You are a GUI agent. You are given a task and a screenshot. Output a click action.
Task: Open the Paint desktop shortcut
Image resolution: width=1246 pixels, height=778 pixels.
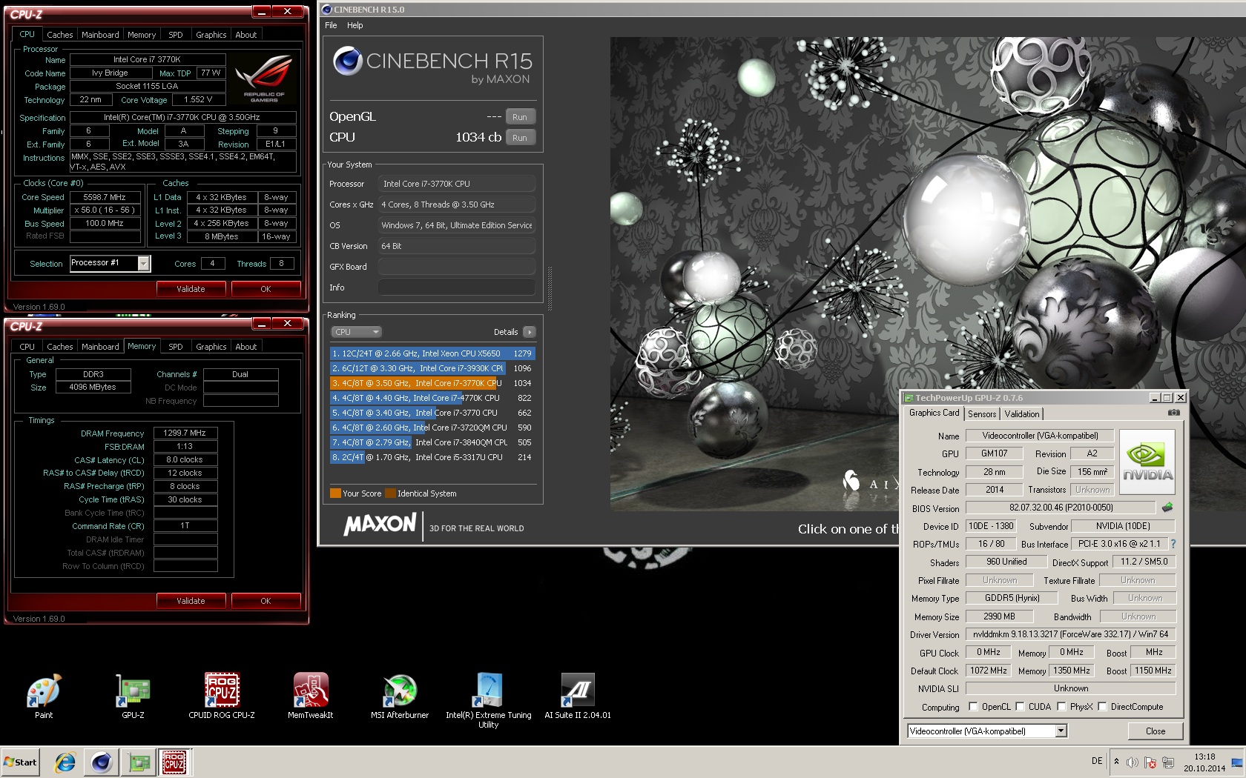44,696
